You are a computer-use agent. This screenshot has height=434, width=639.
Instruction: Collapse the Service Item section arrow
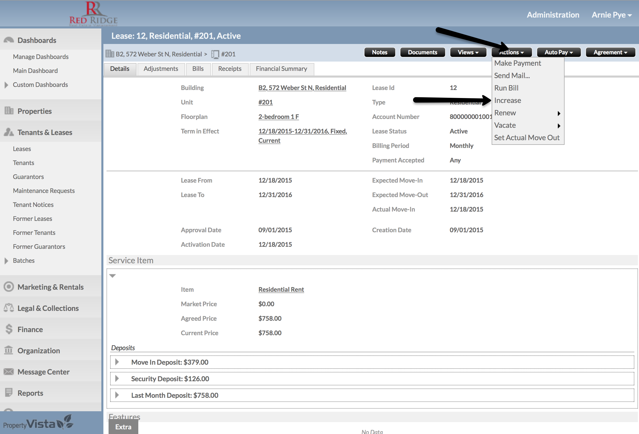pyautogui.click(x=112, y=275)
